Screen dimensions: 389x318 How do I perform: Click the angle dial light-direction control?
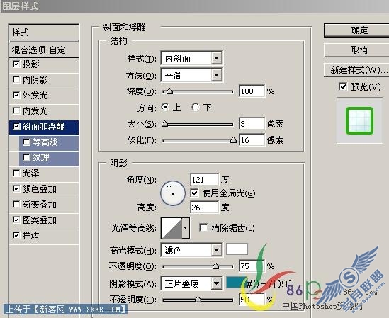[173, 193]
